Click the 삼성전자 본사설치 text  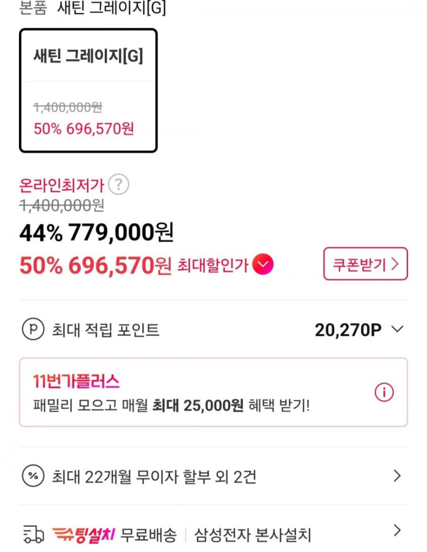point(253,536)
